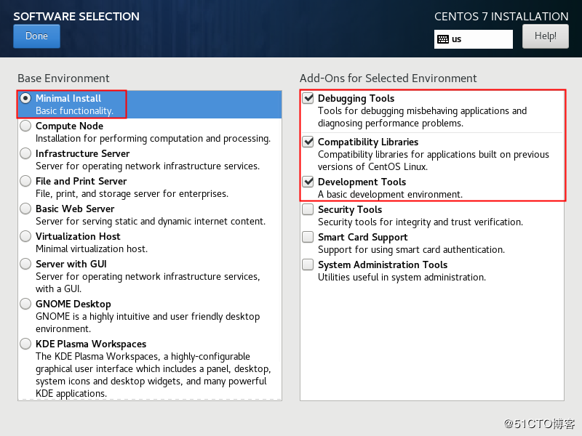Click 'Security tools for integrity and trust verification.'
Image resolution: width=582 pixels, height=436 pixels.
tap(420, 222)
